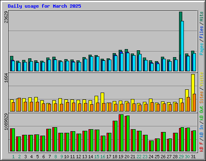Click day 4 on the x-axis
The width and height of the screenshot is (206, 161).
click(x=31, y=157)
